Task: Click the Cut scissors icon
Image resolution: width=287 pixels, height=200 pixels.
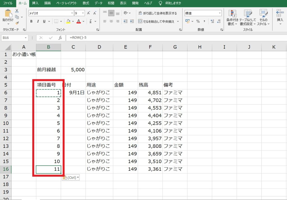Action: coord(17,11)
